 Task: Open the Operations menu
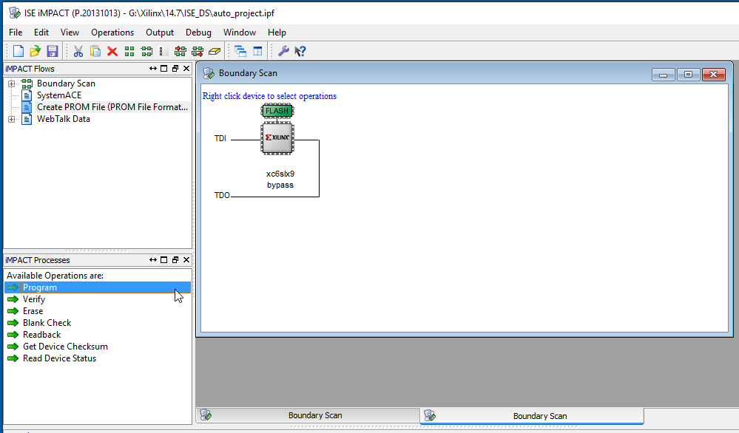pyautogui.click(x=112, y=33)
